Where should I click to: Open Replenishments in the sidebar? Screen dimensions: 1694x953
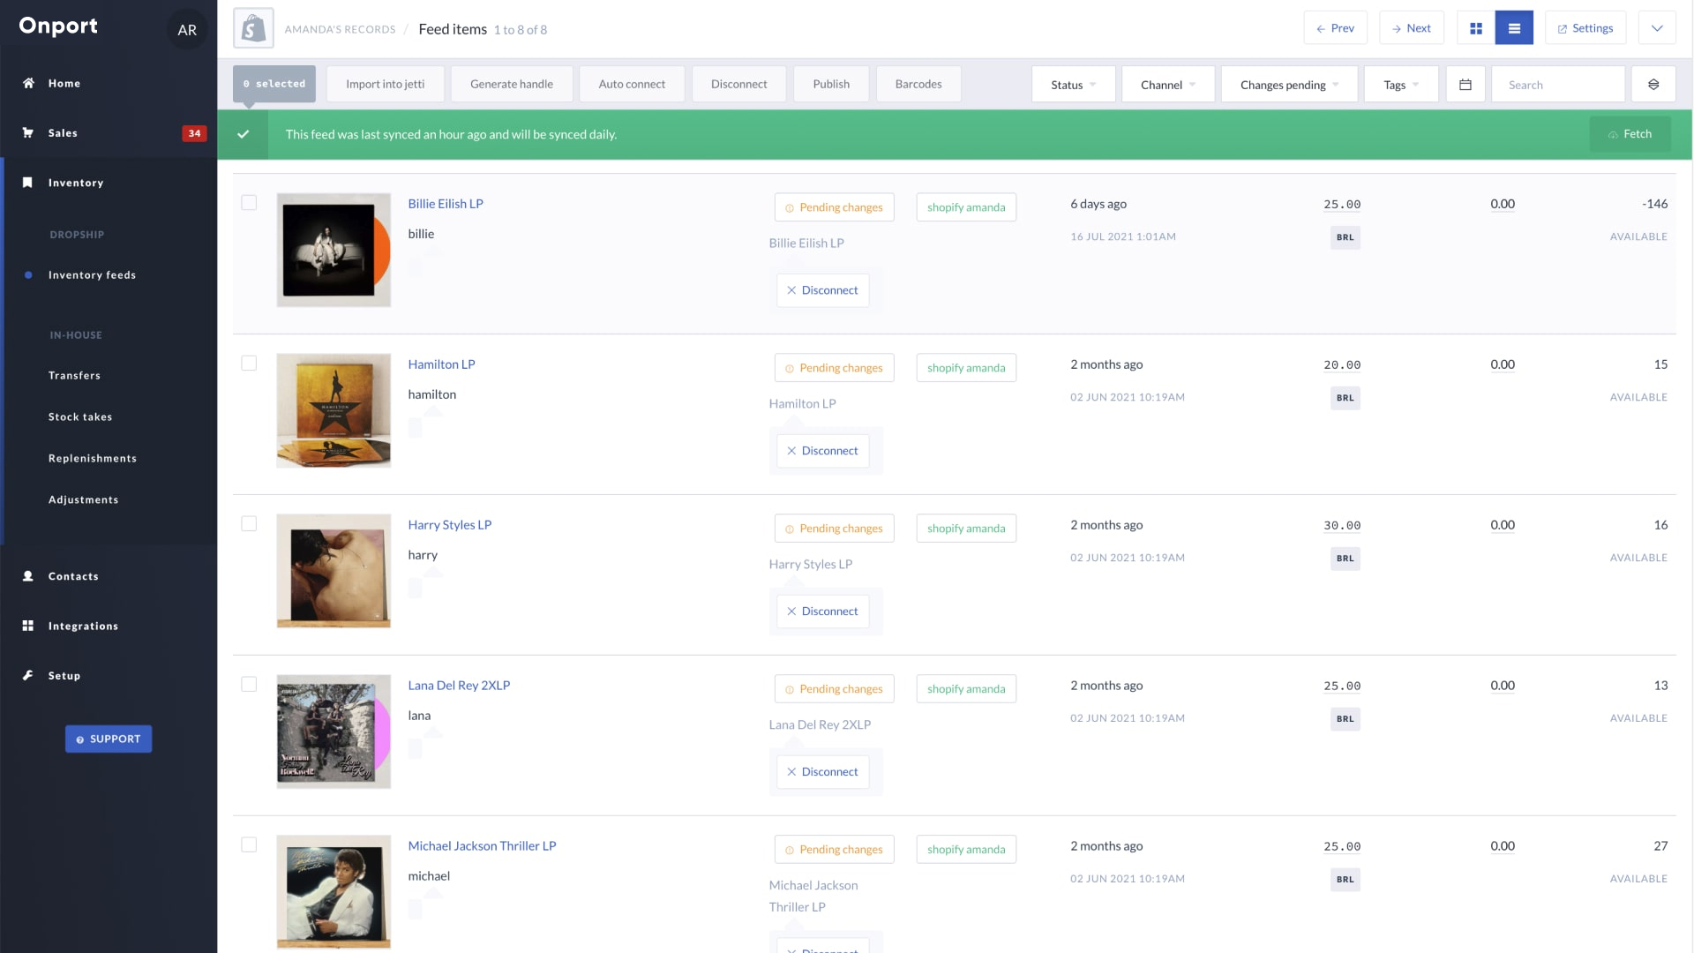coord(93,459)
